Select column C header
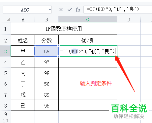 (88, 19)
